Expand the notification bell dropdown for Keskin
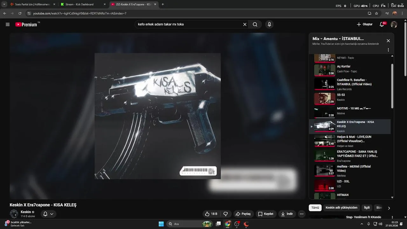Screen dimensions: 407x229 click(x=48, y=214)
